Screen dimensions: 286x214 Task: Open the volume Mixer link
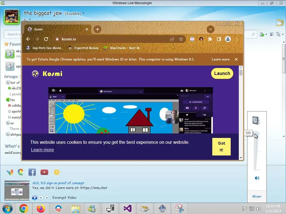point(257,196)
